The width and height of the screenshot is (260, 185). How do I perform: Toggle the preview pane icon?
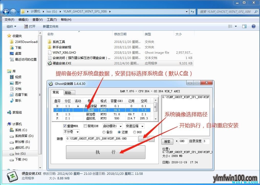(x=244, y=26)
